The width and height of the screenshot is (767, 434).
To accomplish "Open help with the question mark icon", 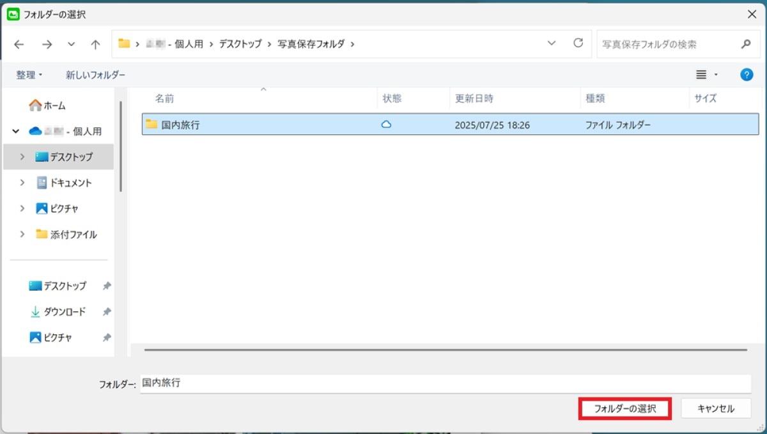I will point(746,75).
